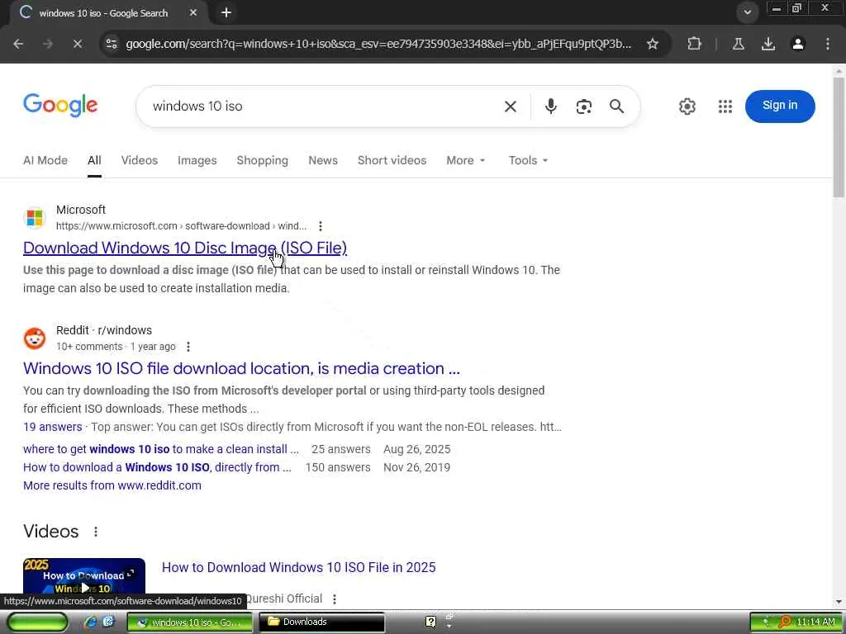The height and width of the screenshot is (634, 846).
Task: Open 'More results from www.reddit.com'
Action: tap(112, 485)
